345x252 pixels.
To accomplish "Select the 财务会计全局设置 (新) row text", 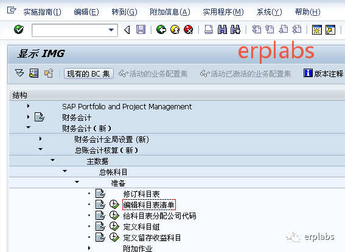I will coord(111,140).
